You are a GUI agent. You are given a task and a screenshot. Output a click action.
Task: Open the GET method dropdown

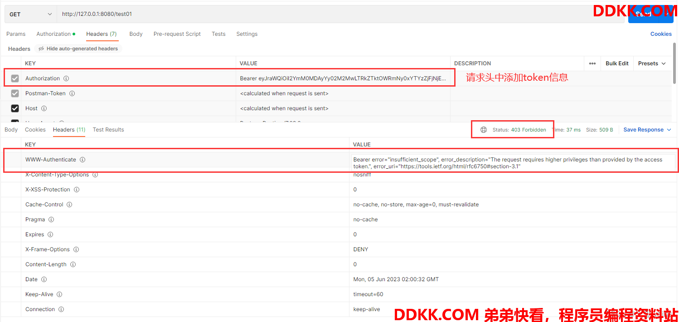tap(31, 14)
